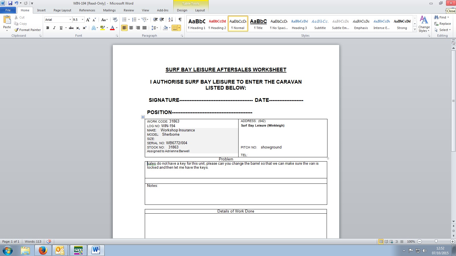Expand the borders dropdown arrow
This screenshot has height=256, width=456.
179,28
